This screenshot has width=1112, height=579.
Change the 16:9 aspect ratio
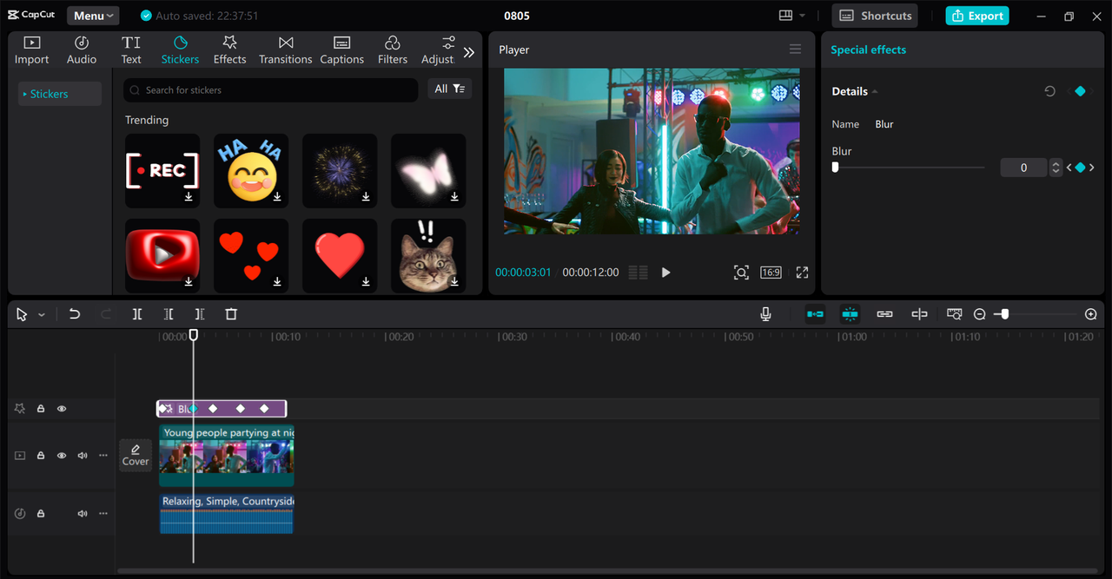pos(771,273)
